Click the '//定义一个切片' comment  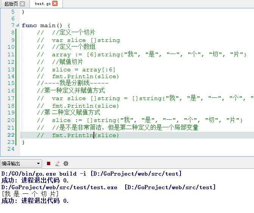click(73, 32)
